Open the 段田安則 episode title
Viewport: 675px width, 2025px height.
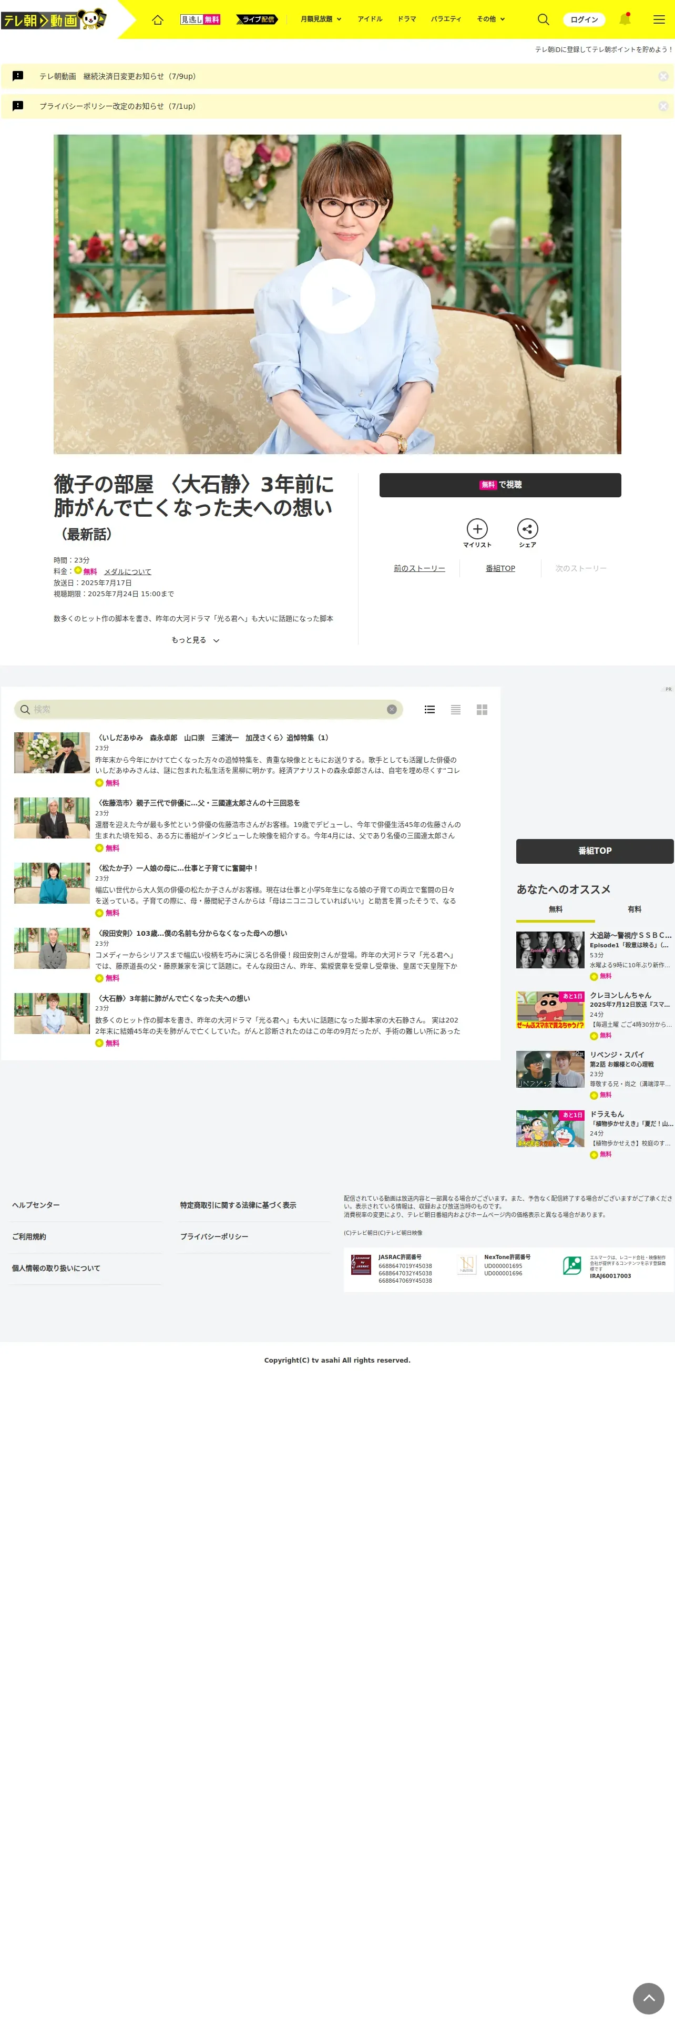click(x=191, y=933)
